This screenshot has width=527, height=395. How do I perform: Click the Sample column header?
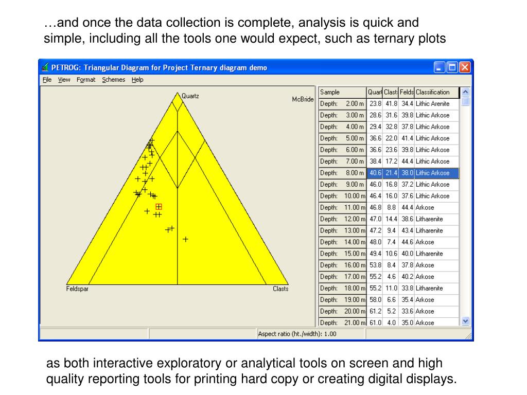point(342,92)
